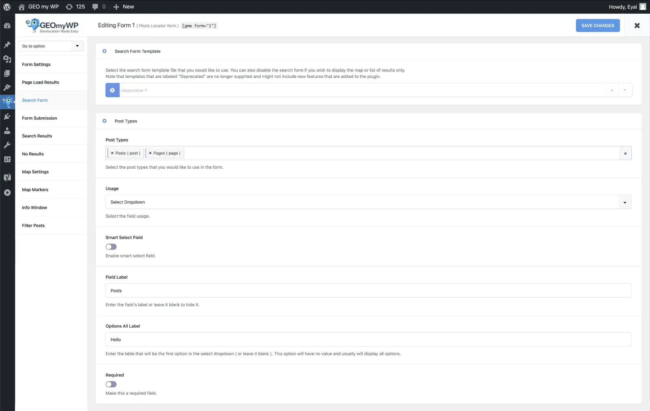
Task: Click the settings gear icon in Post Types section
Action: tap(104, 121)
